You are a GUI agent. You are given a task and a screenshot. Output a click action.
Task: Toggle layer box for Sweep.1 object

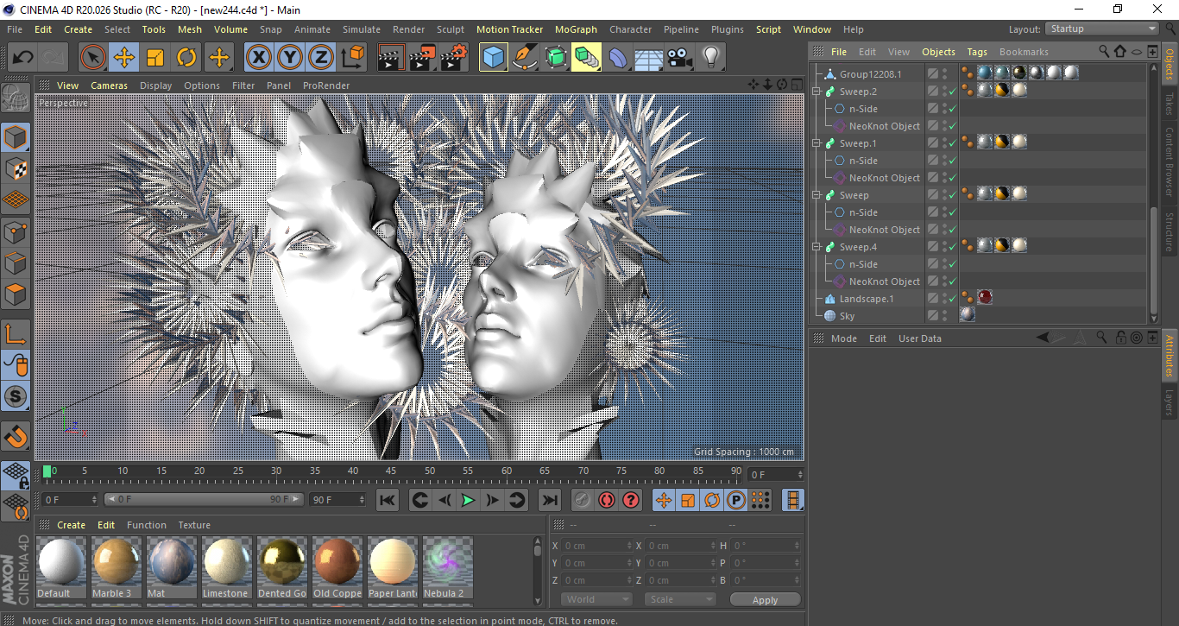coord(932,143)
